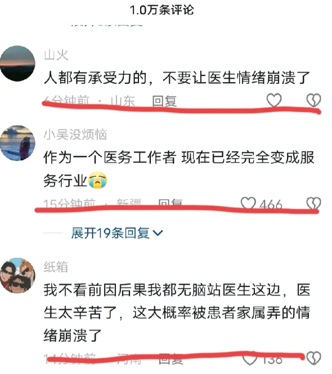The image size is (332, 374).
Task: Open username 纸箱
Action: click(x=56, y=267)
